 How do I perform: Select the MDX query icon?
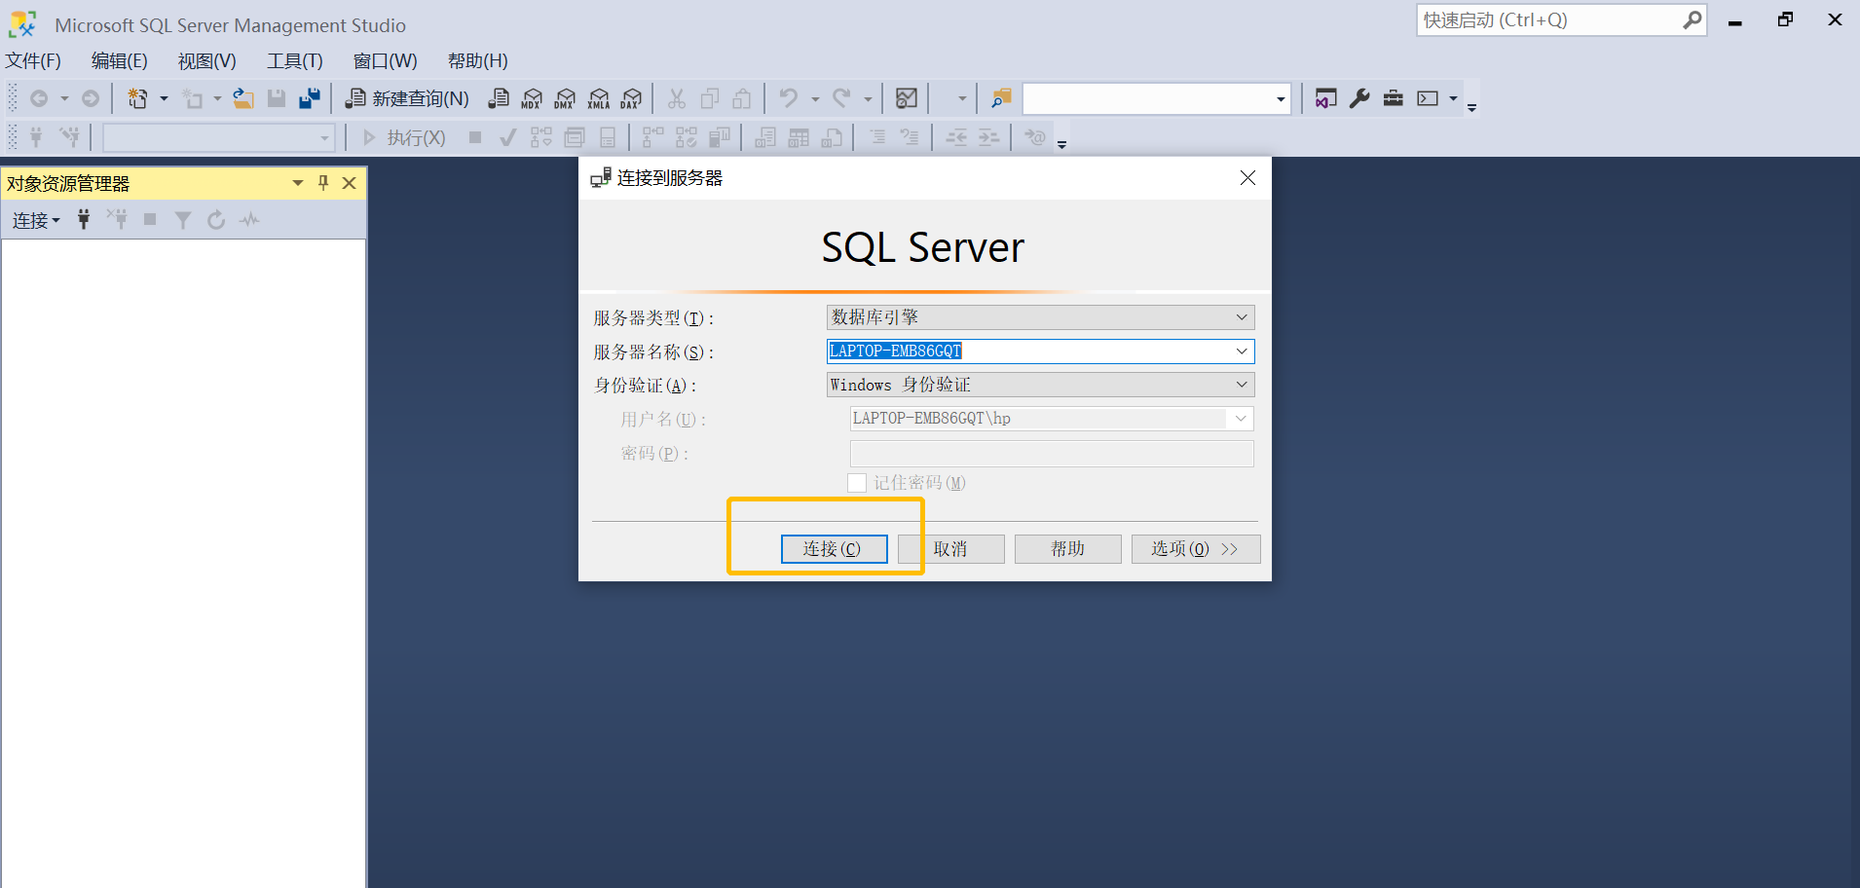coord(531,97)
